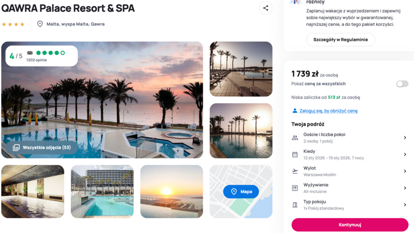Expand the Kiedy dates chevron
414x233 pixels.
click(405, 154)
